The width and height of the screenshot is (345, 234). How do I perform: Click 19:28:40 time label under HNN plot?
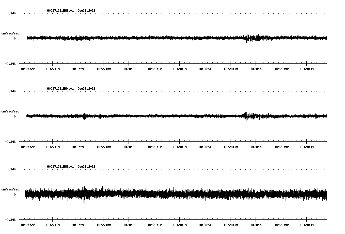(x=231, y=147)
